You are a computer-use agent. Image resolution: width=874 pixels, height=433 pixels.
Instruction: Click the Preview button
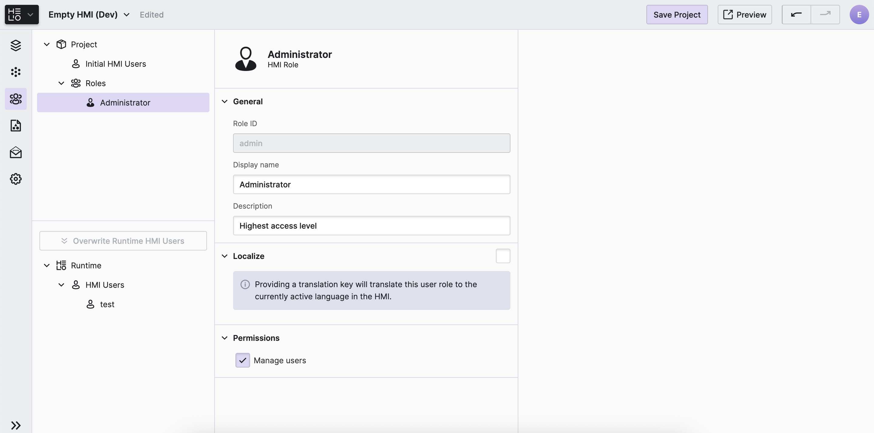[744, 15]
